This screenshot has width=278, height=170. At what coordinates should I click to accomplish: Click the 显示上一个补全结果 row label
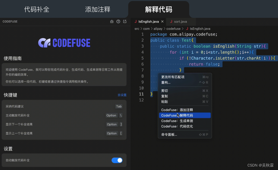[x=19, y=133]
